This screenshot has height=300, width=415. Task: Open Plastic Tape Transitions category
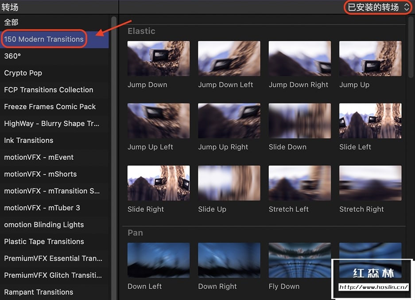click(x=54, y=242)
